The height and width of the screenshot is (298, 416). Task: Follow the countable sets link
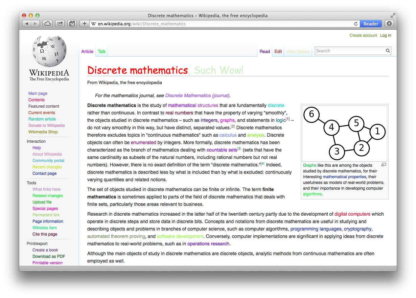pyautogui.click(x=222, y=150)
